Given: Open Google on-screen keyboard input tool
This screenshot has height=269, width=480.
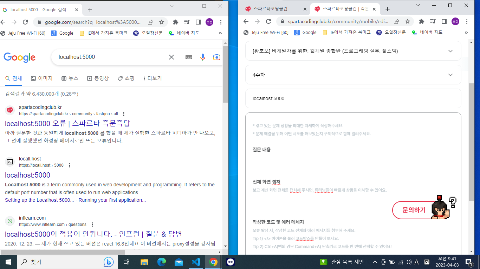Looking at the screenshot, I should [189, 57].
